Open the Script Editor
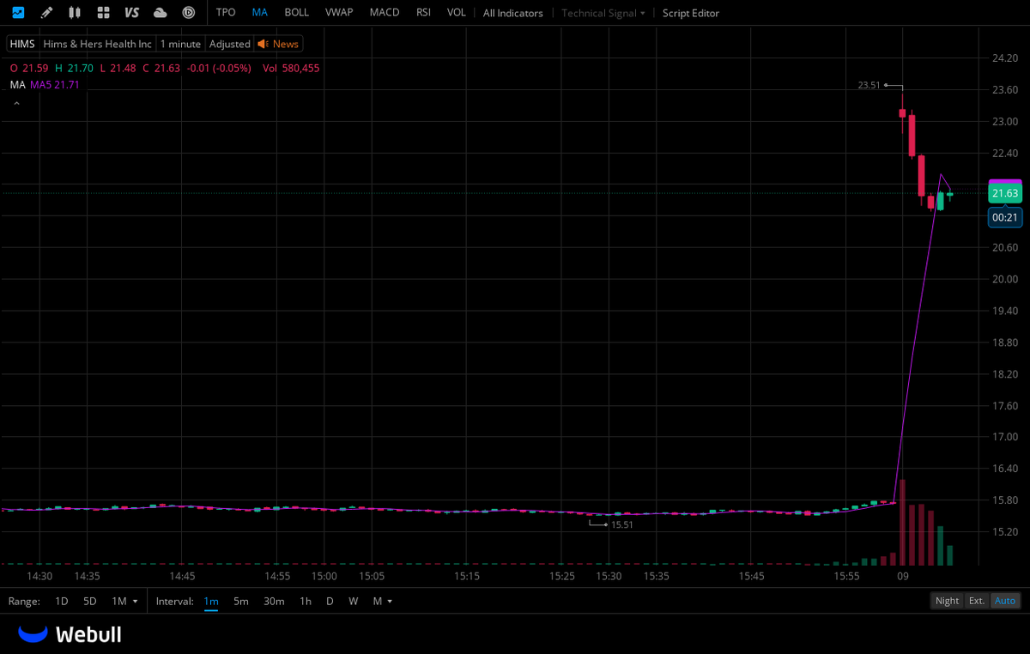This screenshot has width=1030, height=654. [691, 13]
